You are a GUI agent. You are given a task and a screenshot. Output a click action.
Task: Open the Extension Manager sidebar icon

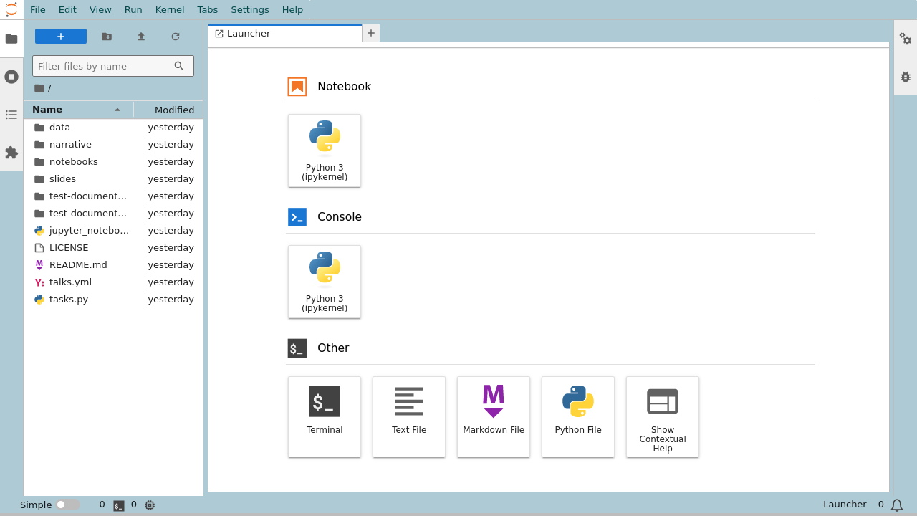11,153
